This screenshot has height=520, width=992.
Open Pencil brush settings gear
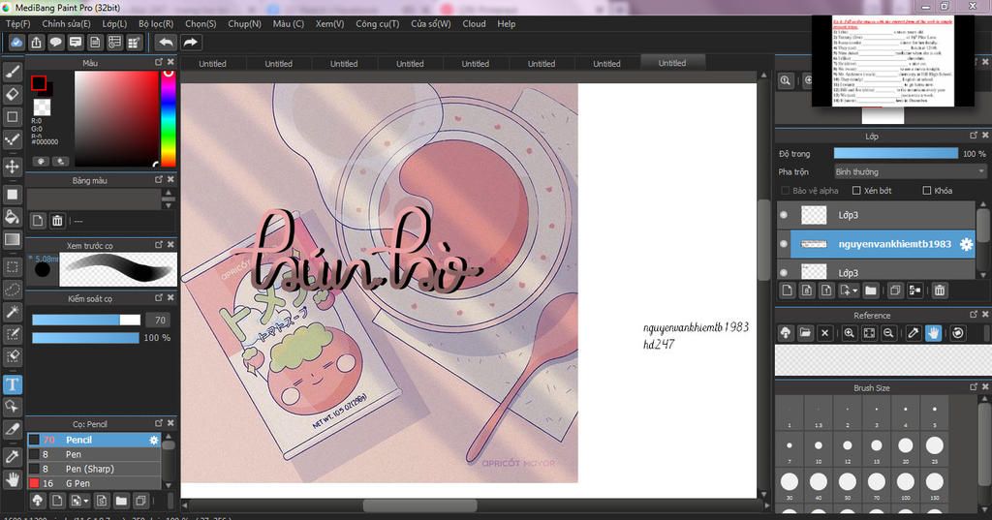(x=154, y=440)
